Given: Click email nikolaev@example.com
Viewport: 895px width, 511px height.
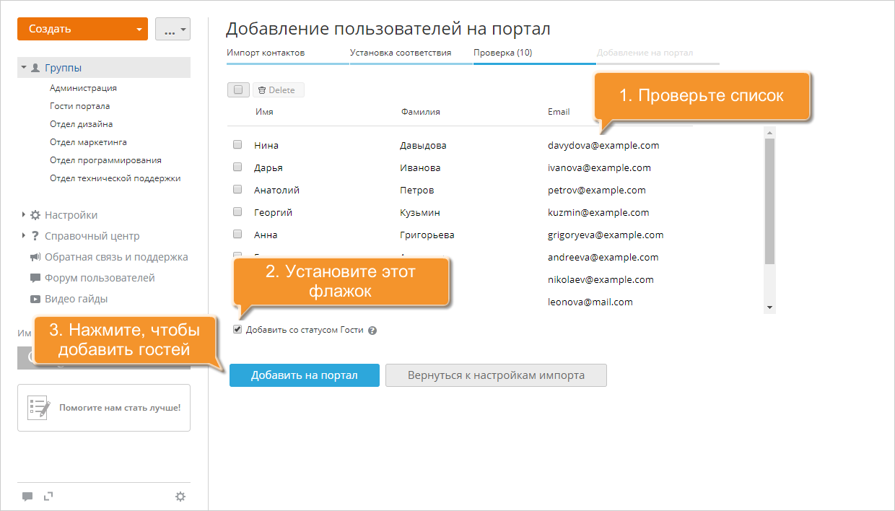Looking at the screenshot, I should 601,279.
